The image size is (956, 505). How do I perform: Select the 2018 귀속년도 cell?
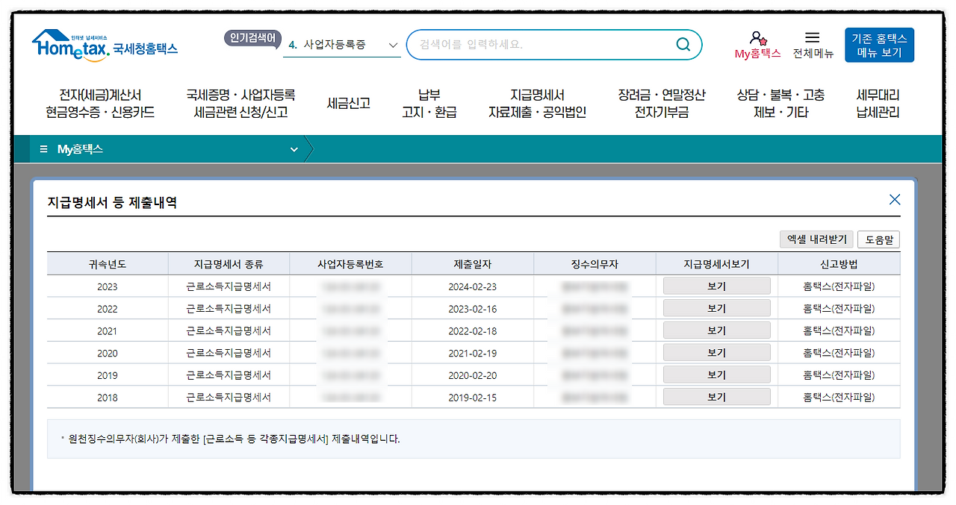[x=107, y=398]
